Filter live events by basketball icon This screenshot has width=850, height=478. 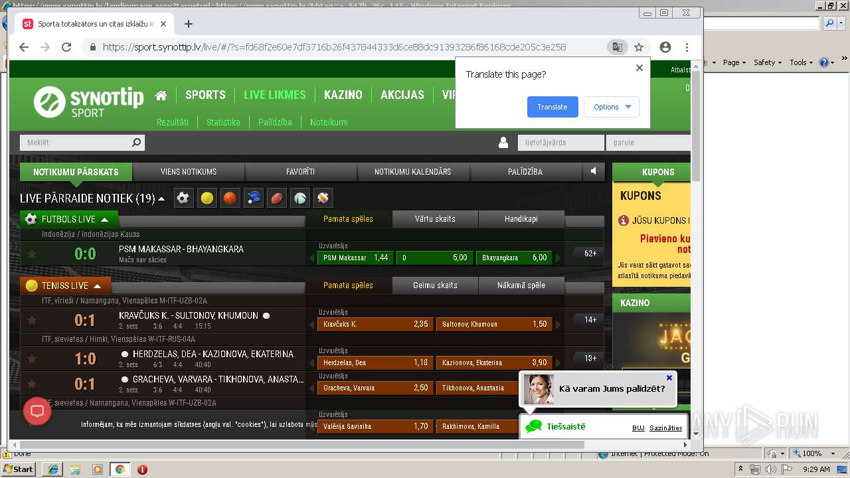coord(230,198)
